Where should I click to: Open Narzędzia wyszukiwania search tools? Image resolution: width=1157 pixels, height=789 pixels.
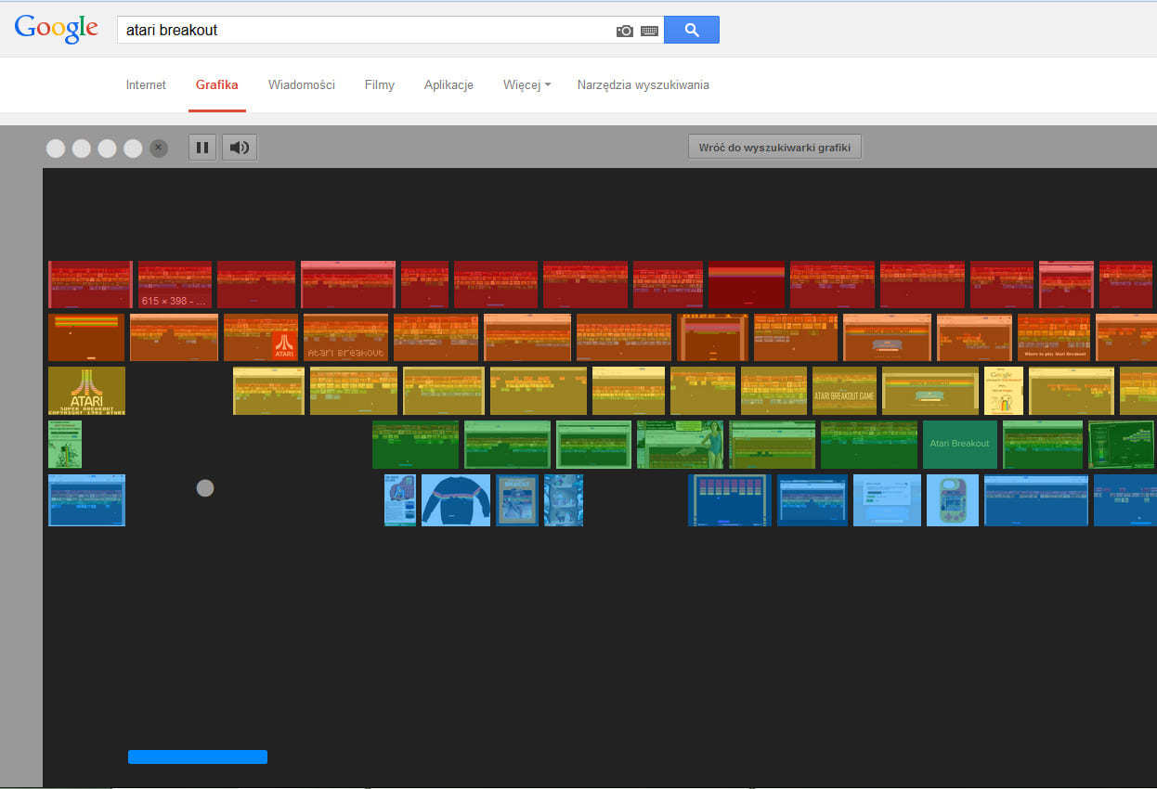coord(643,84)
